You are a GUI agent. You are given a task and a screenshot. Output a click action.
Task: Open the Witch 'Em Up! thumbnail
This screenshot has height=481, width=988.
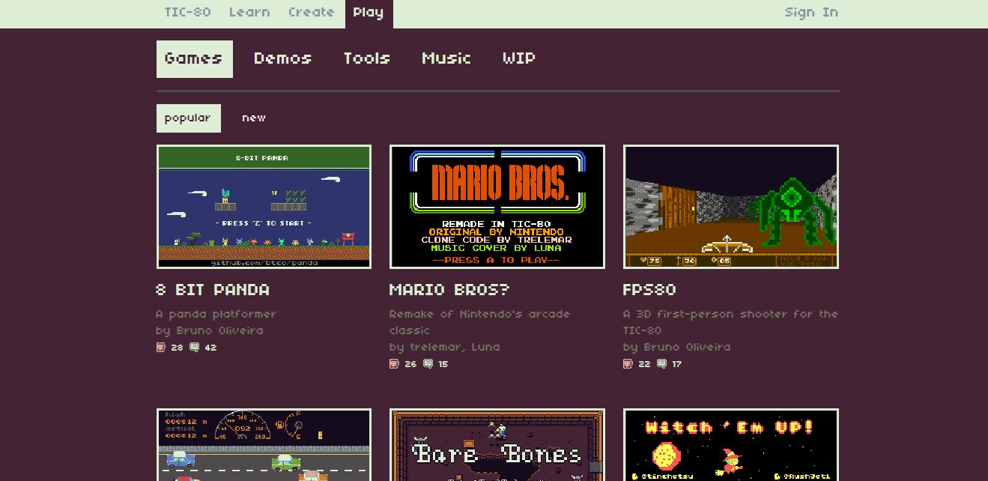730,445
